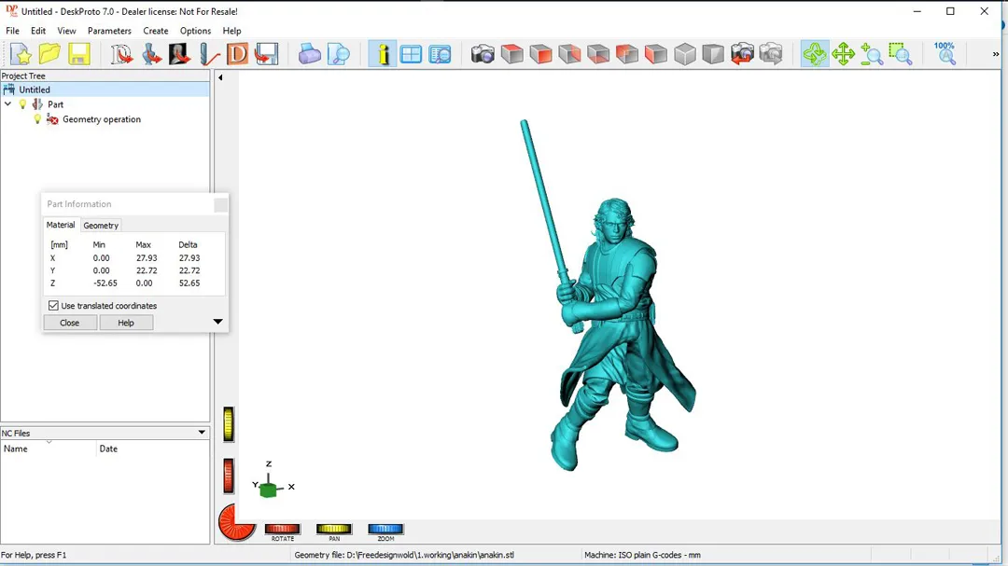Collapse side panel with left arrow
This screenshot has width=1008, height=566.
point(220,77)
